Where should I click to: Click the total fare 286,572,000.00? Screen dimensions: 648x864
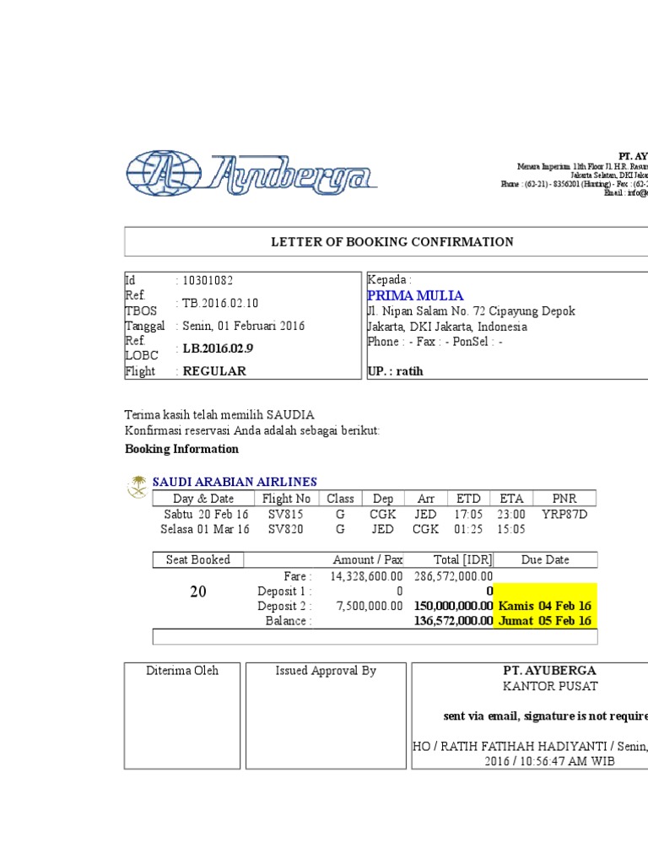click(453, 575)
